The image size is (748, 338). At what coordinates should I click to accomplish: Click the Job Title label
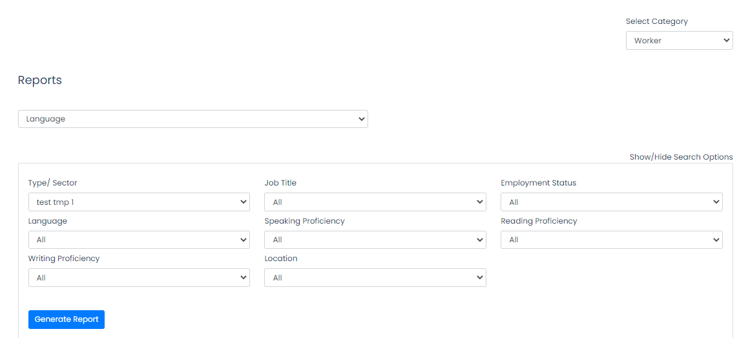pyautogui.click(x=280, y=183)
